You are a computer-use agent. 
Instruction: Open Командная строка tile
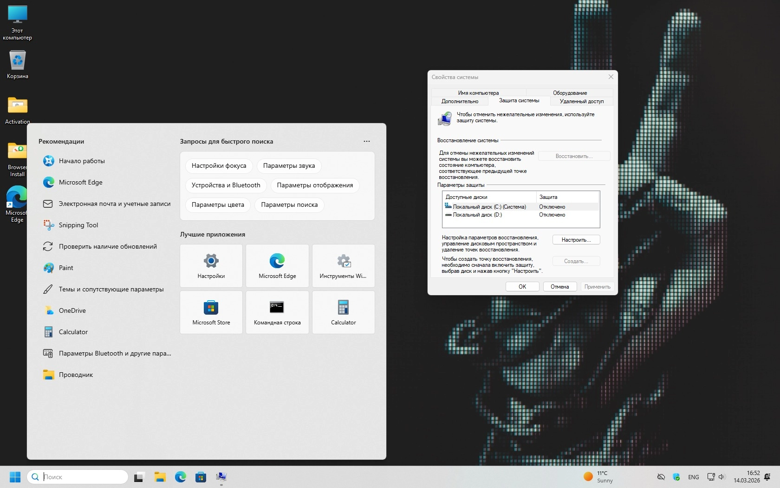click(x=277, y=312)
